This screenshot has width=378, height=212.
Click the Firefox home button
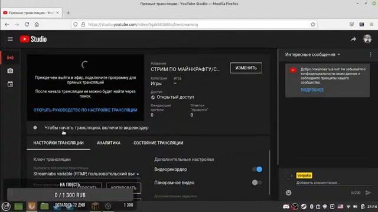37,25
